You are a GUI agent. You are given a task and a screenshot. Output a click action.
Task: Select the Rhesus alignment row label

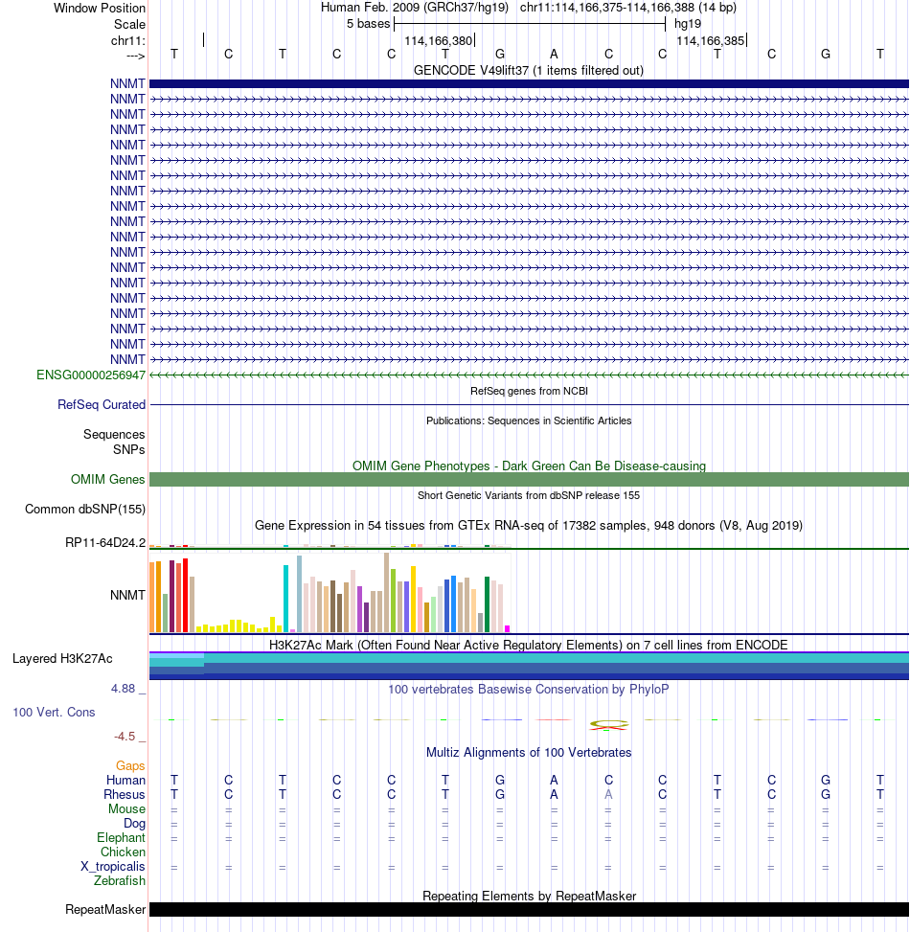coord(125,795)
